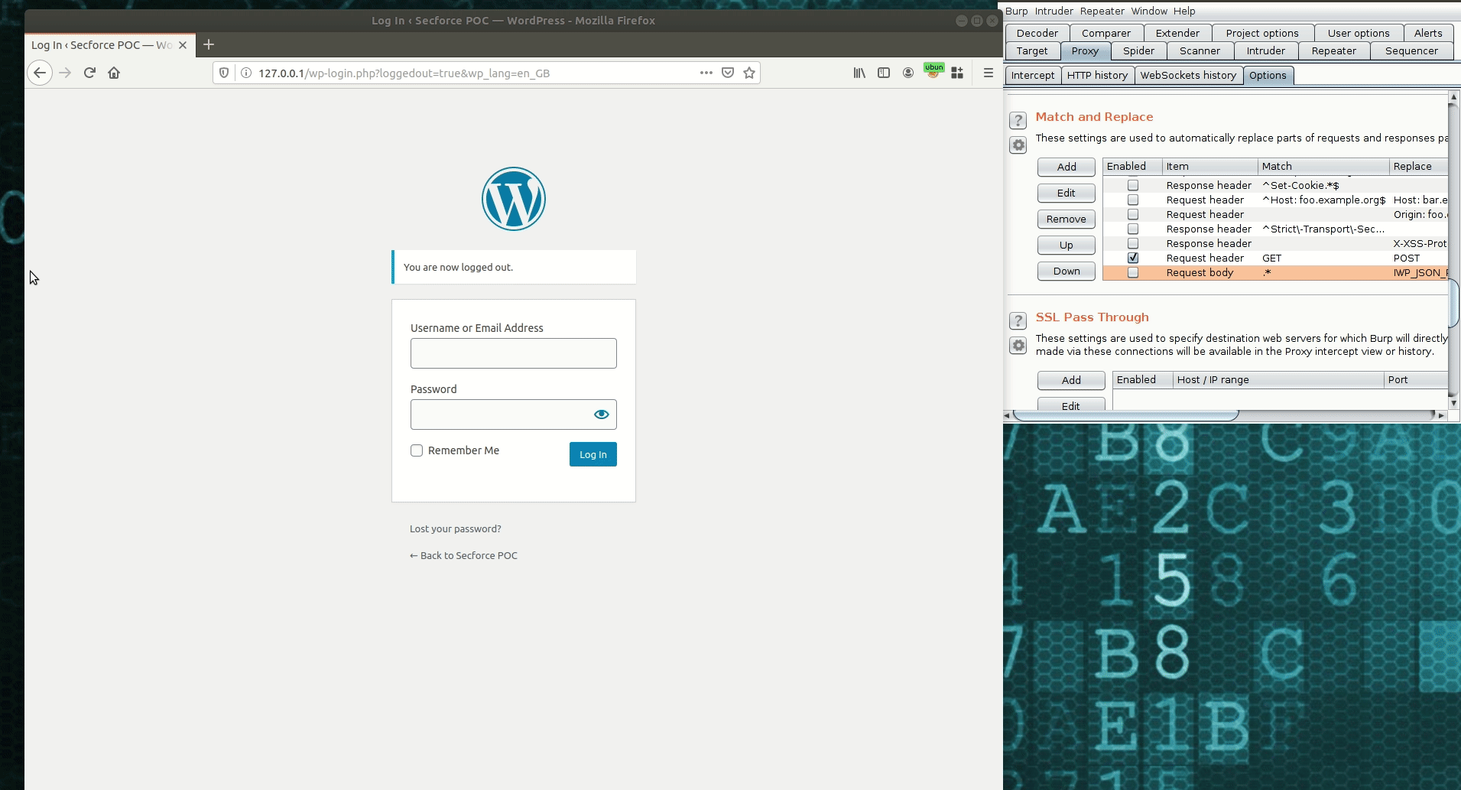Click the Firefox forward arrow
1461x790 pixels.
click(65, 73)
